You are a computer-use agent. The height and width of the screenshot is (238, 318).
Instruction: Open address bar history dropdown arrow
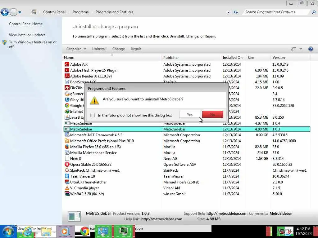(x=229, y=12)
